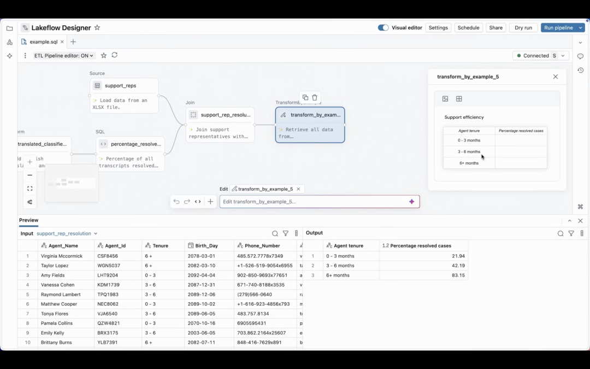590x369 pixels.
Task: Click the star icon in the editor toolbar
Action: (103, 55)
